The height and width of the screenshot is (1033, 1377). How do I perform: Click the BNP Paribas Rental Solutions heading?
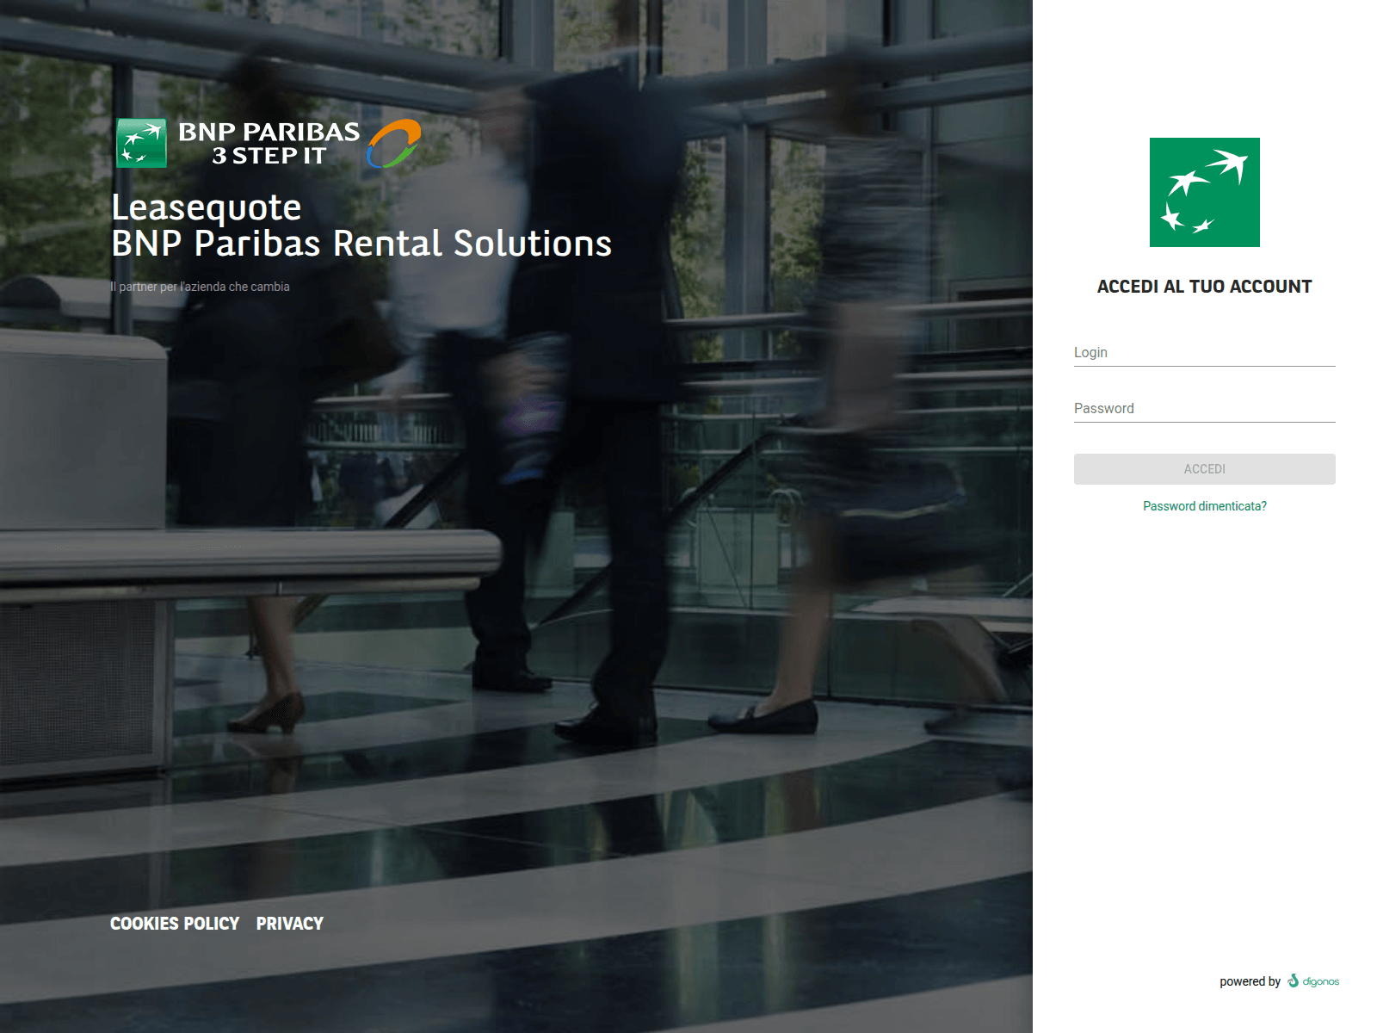[361, 244]
